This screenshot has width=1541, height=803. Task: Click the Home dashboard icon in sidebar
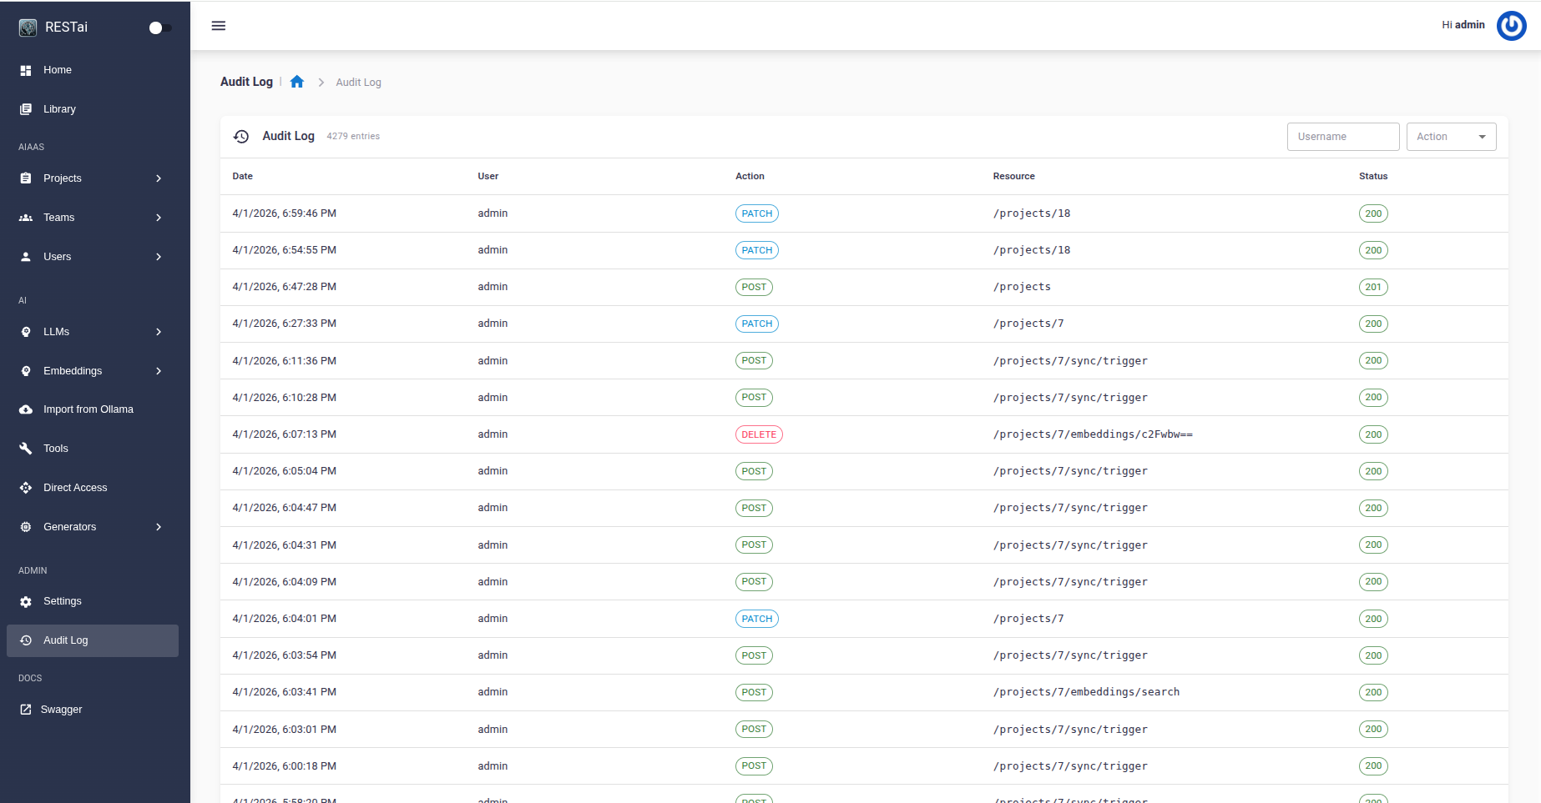tap(26, 70)
